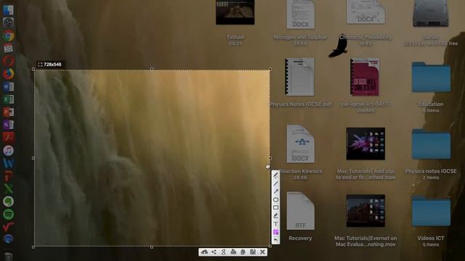The width and height of the screenshot is (465, 261).
Task: Select the Recovery RTF file
Action: tap(300, 211)
